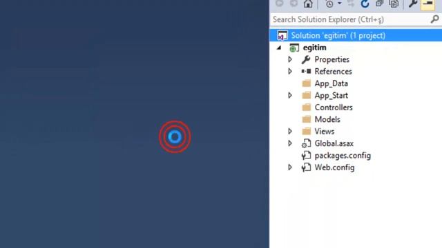Expand the Properties node
This screenshot has width=442, height=248.
point(290,59)
